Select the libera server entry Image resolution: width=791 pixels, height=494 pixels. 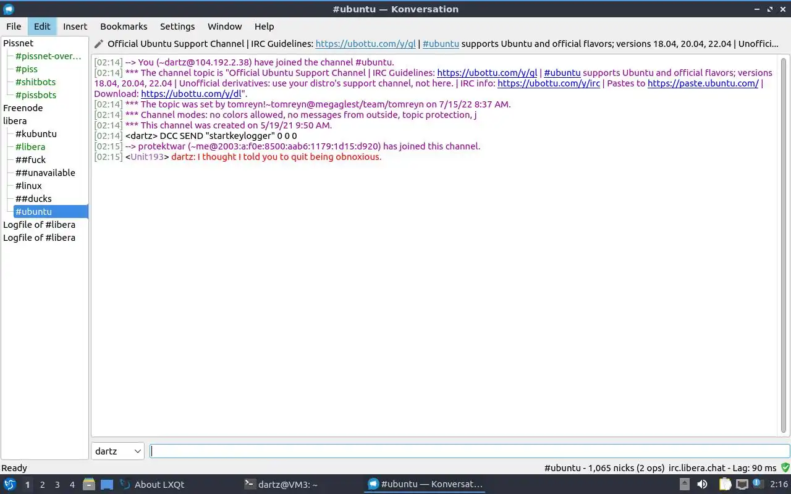pos(15,121)
